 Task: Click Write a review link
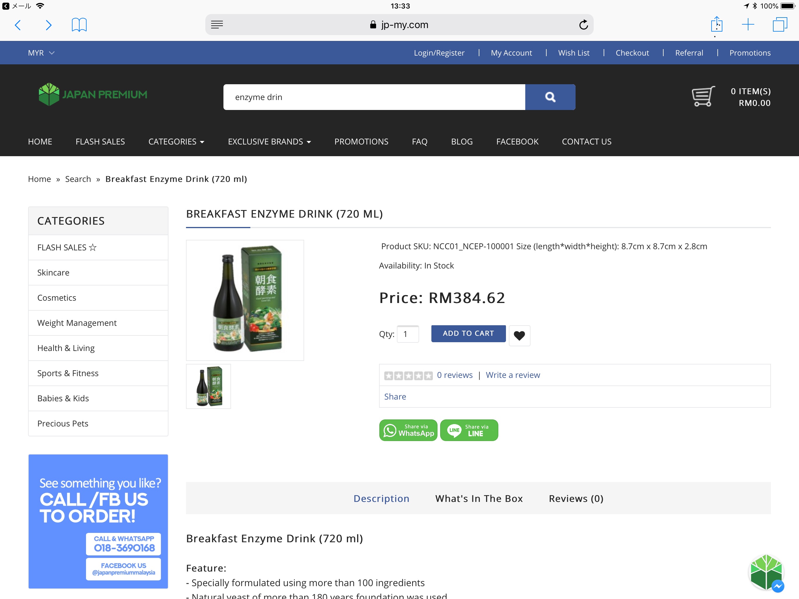pyautogui.click(x=513, y=375)
